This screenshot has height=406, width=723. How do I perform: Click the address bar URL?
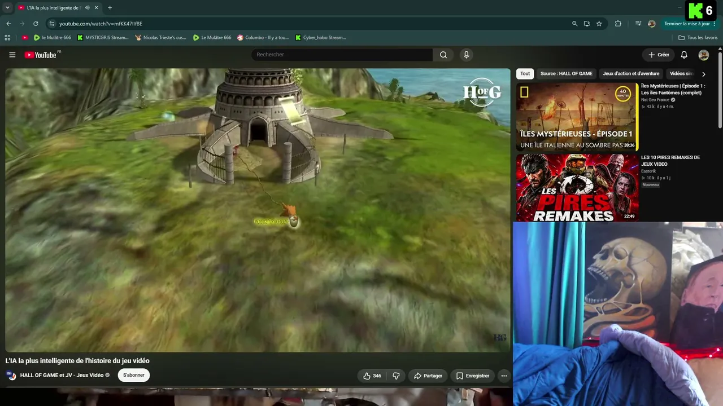click(x=101, y=24)
